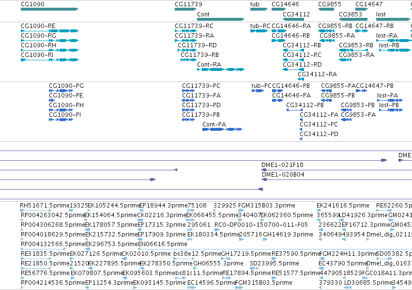Select transcript CG1090-RH

[49, 50]
